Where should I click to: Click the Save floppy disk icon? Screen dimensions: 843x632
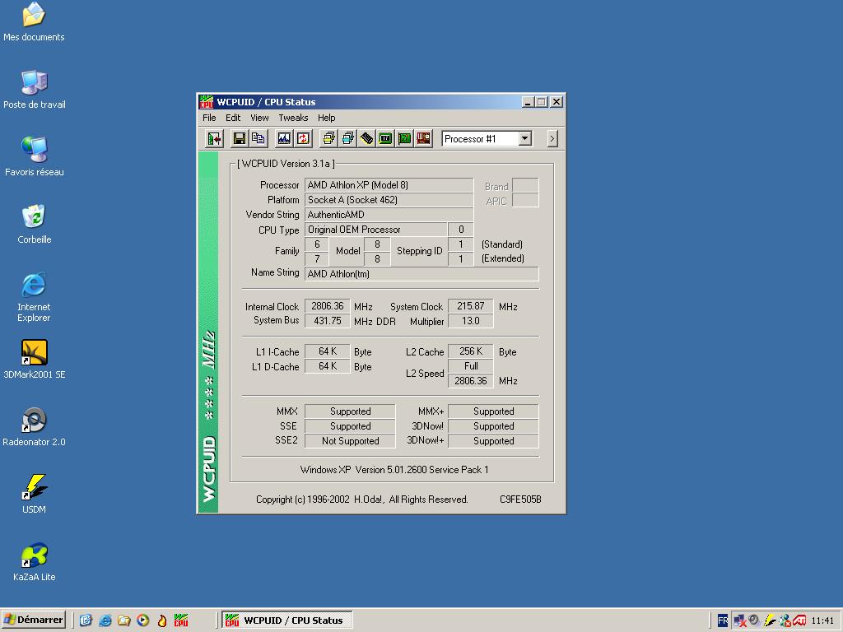pyautogui.click(x=240, y=138)
